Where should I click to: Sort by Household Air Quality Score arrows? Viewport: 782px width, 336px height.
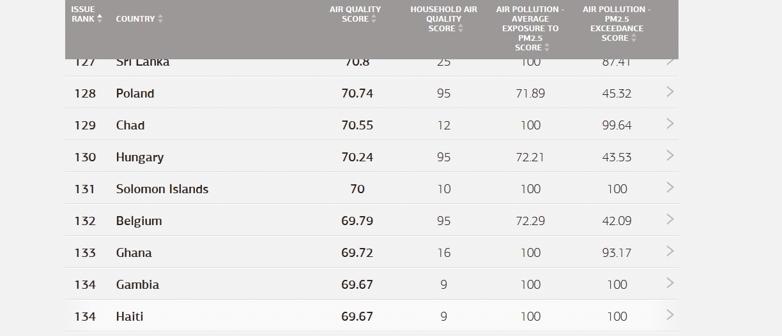[x=460, y=29]
